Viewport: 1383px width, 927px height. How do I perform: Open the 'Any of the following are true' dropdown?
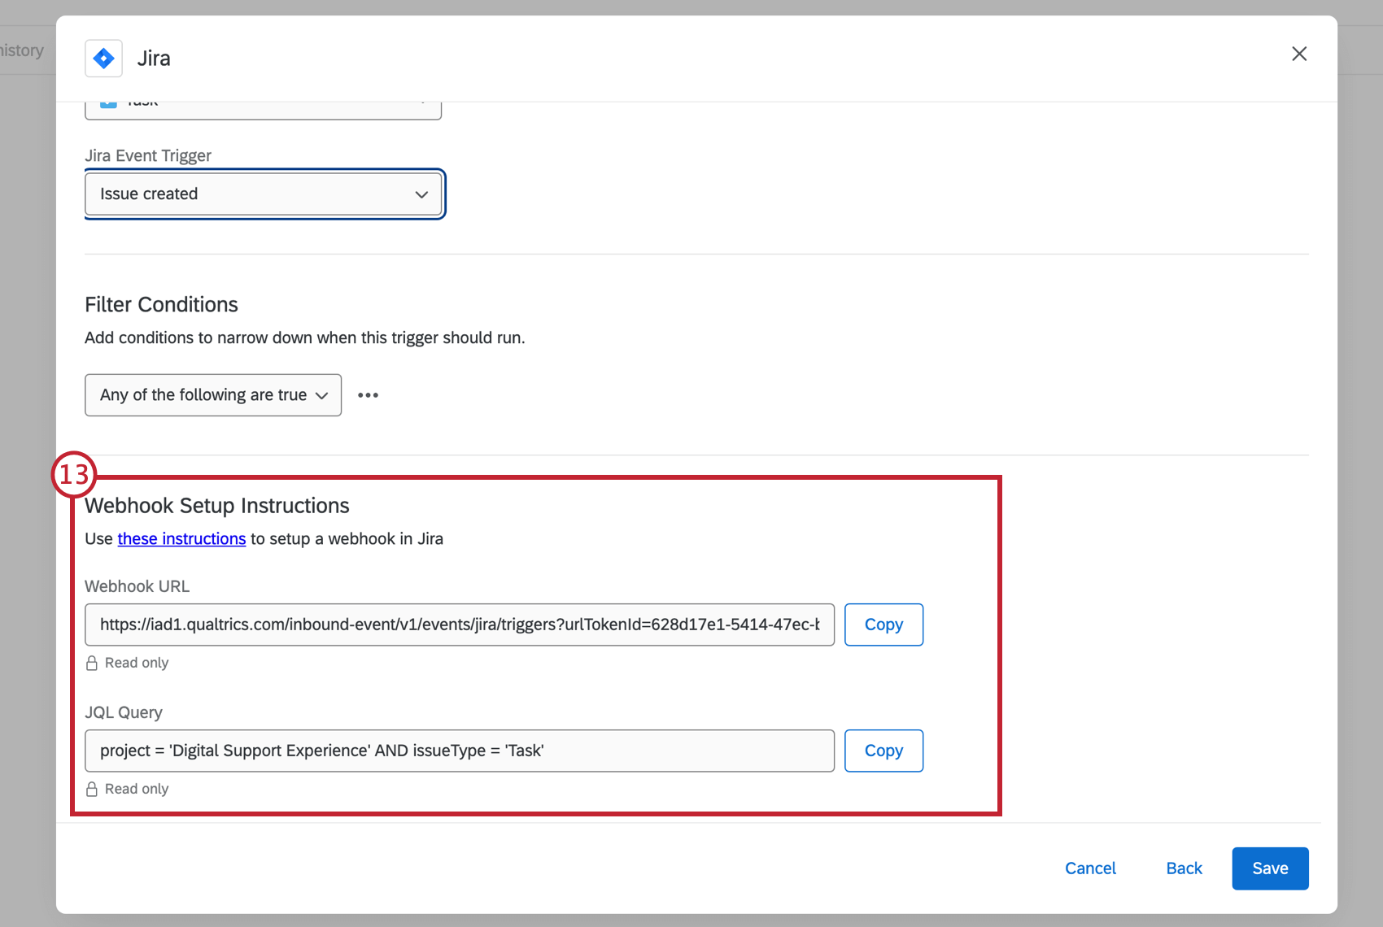[x=212, y=395]
